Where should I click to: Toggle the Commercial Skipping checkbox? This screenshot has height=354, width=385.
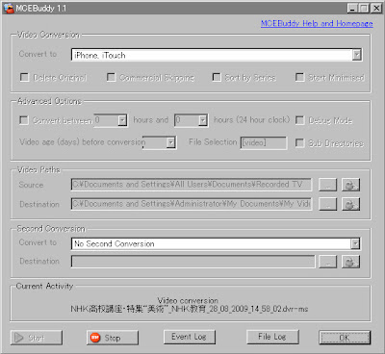tap(111, 77)
